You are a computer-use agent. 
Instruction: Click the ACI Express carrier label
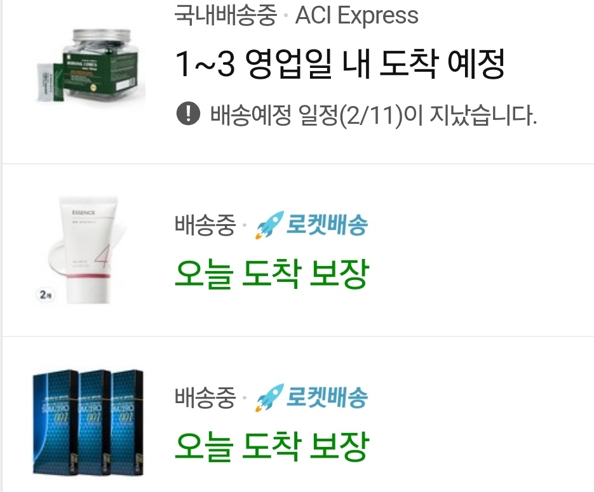click(356, 15)
